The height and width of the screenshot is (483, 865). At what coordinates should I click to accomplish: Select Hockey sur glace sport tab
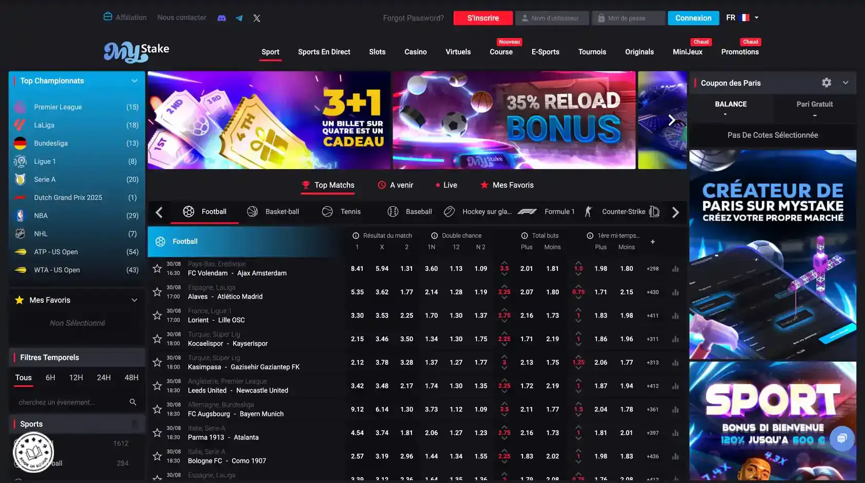(478, 212)
